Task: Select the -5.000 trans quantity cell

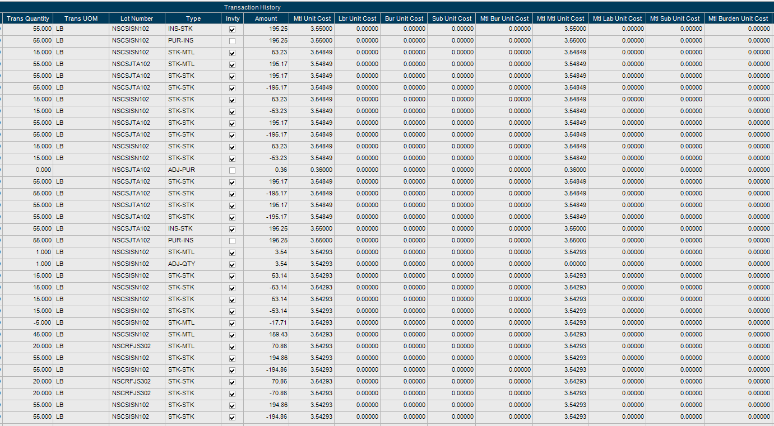Action: tap(28, 323)
